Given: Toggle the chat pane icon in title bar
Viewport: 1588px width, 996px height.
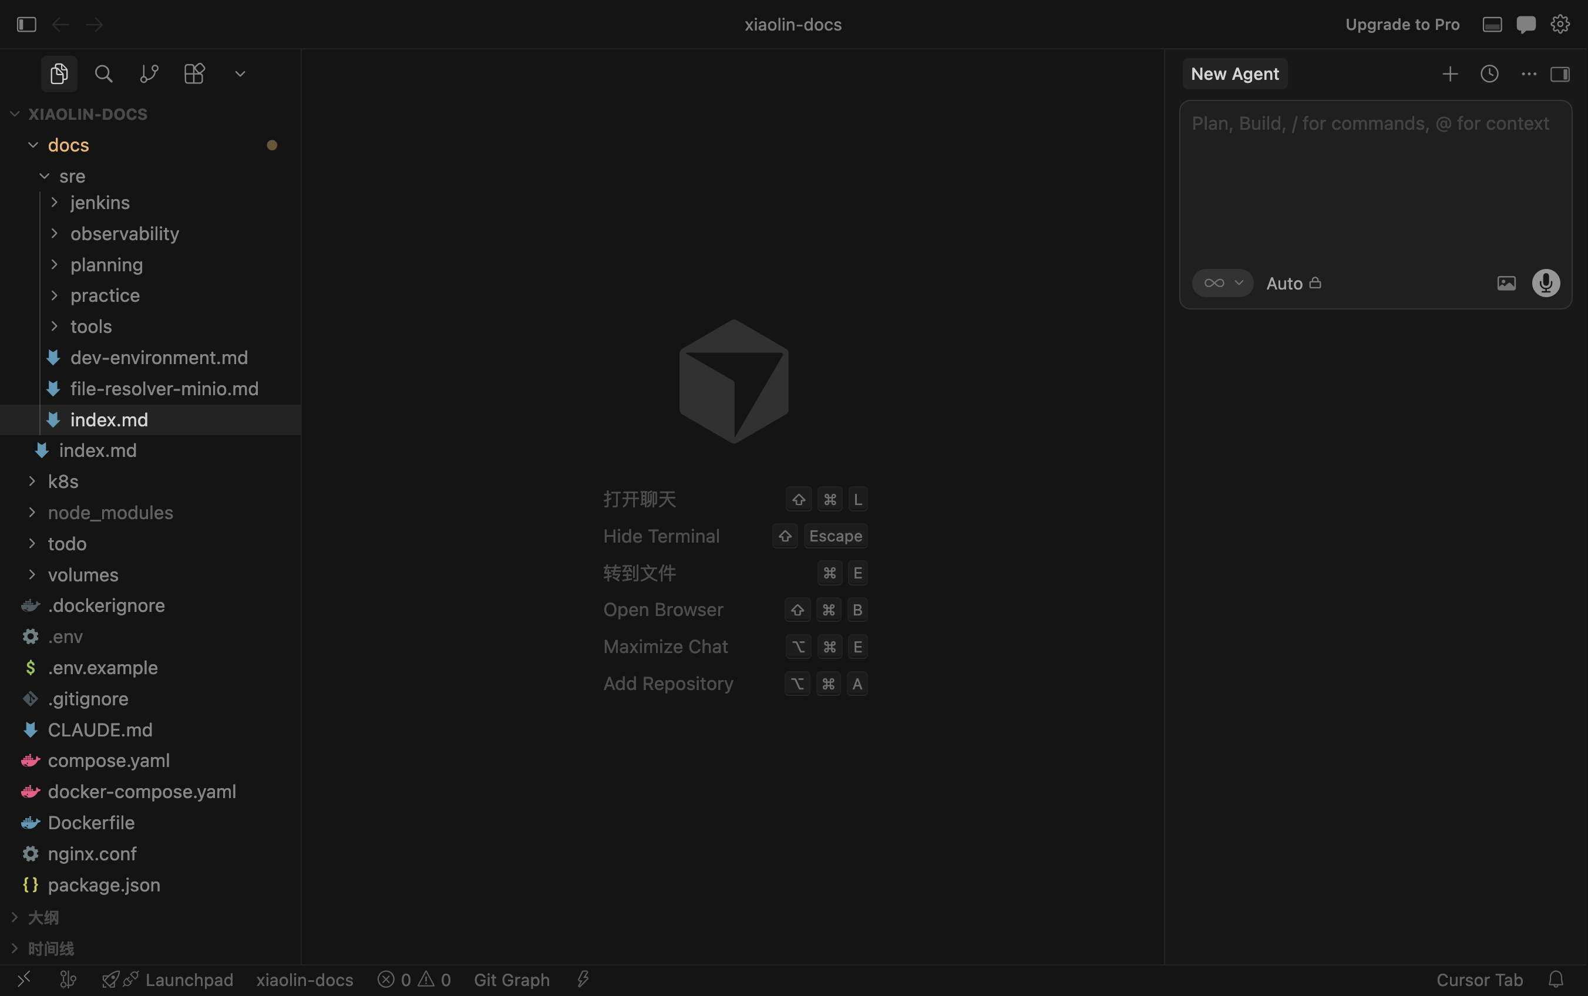Looking at the screenshot, I should [x=1526, y=25].
